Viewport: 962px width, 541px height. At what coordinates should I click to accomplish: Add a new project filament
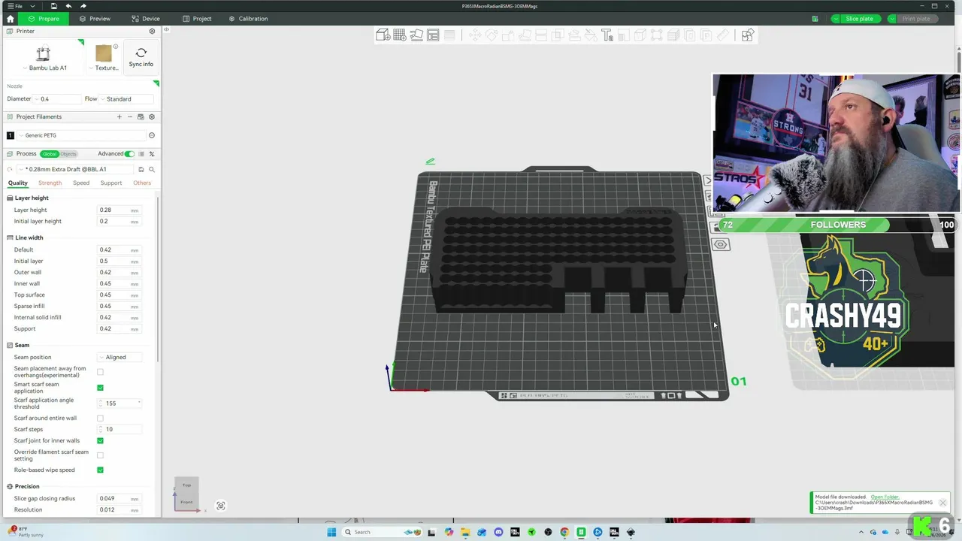pyautogui.click(x=119, y=116)
